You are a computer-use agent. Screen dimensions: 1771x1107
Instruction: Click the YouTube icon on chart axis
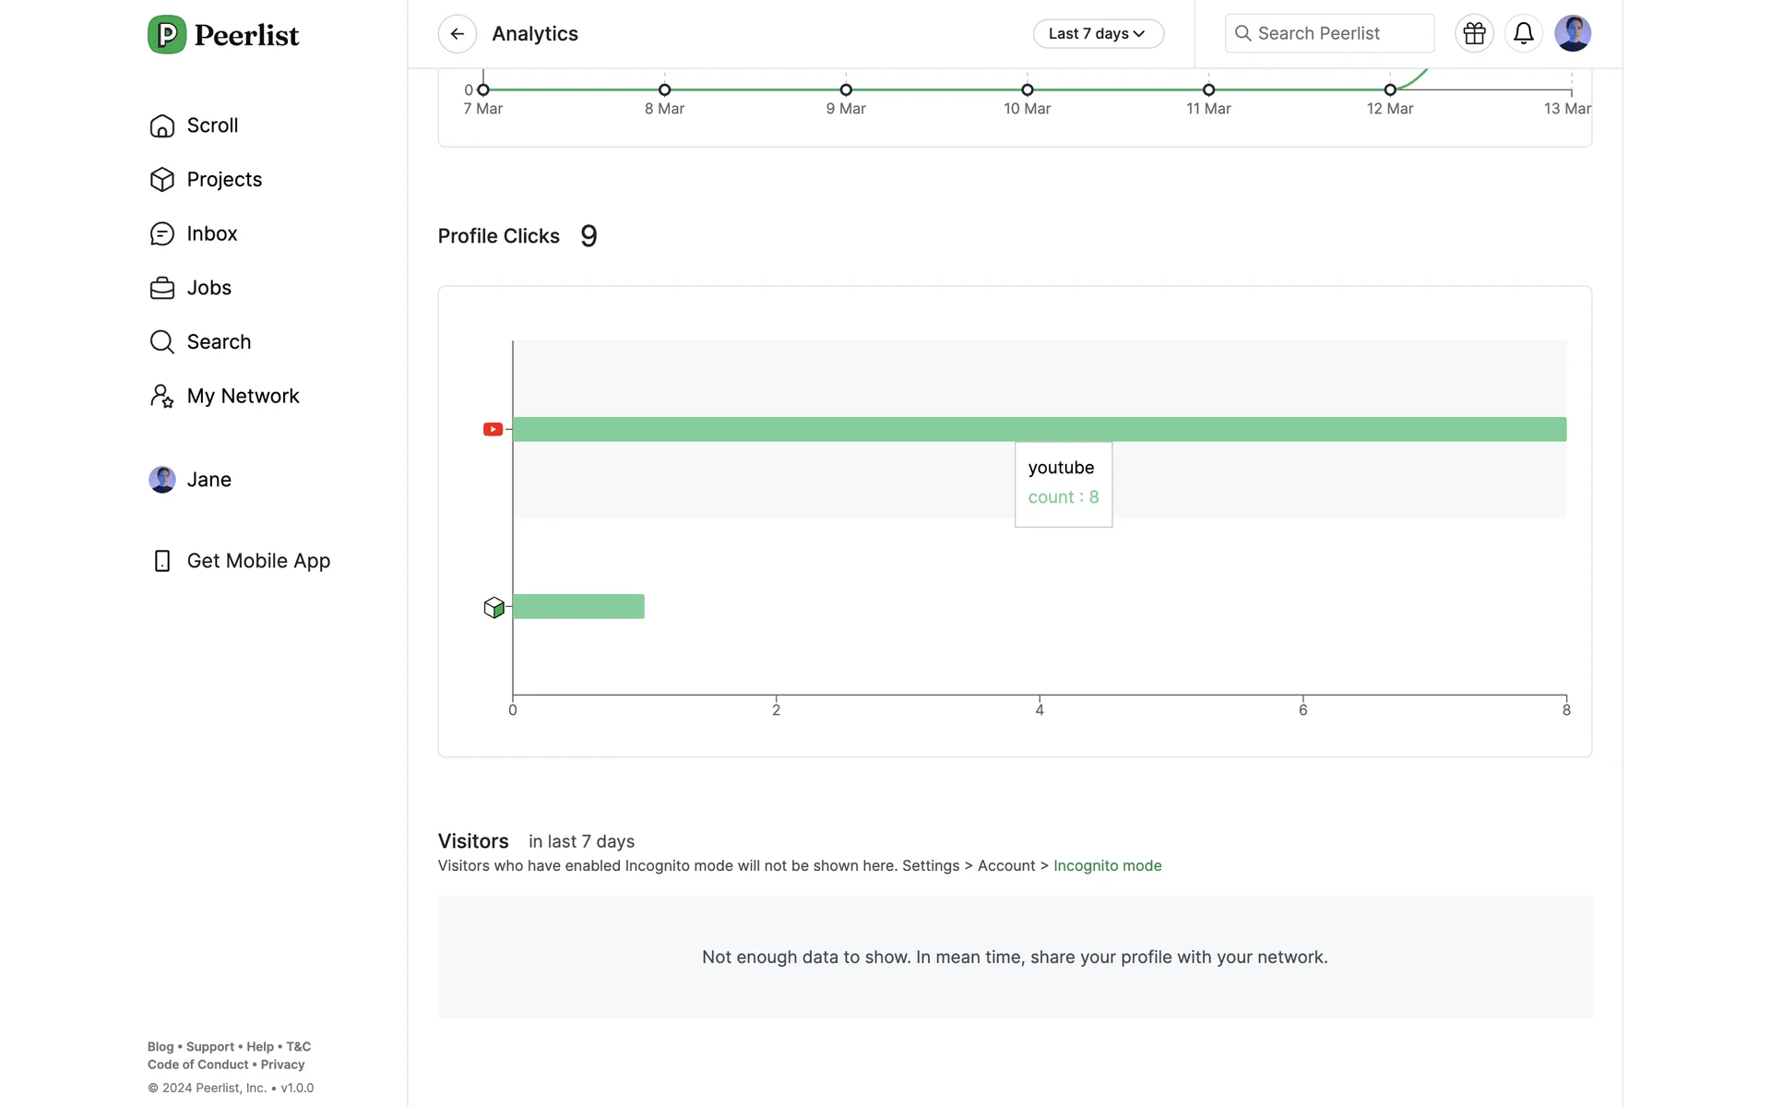[x=493, y=429]
